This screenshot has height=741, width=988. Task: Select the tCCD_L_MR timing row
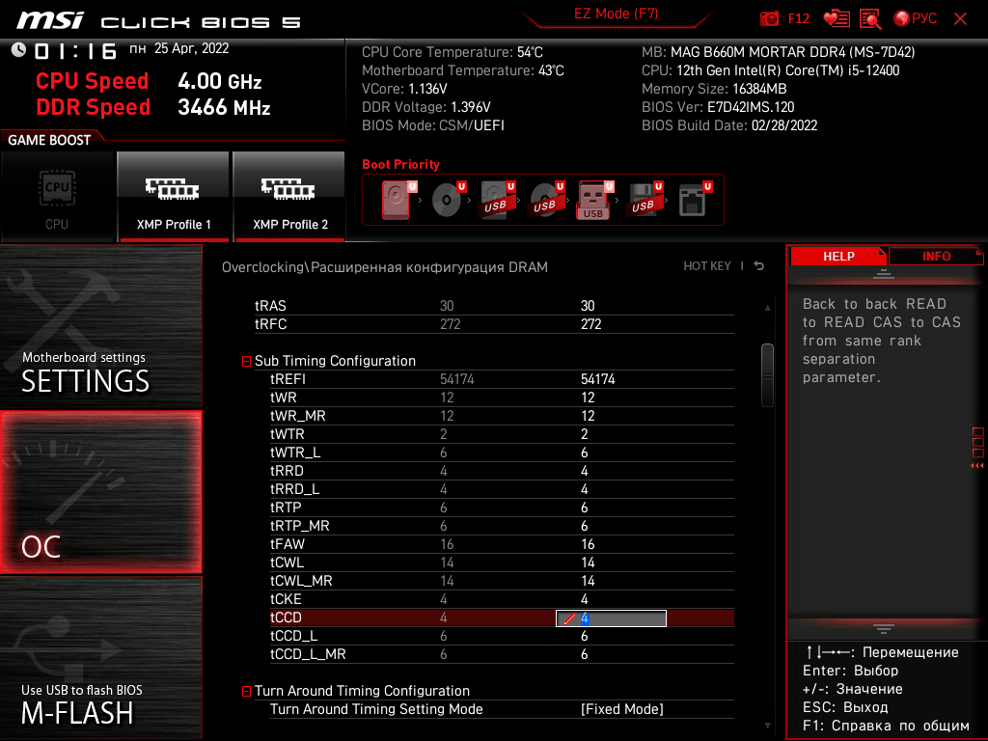click(x=502, y=654)
